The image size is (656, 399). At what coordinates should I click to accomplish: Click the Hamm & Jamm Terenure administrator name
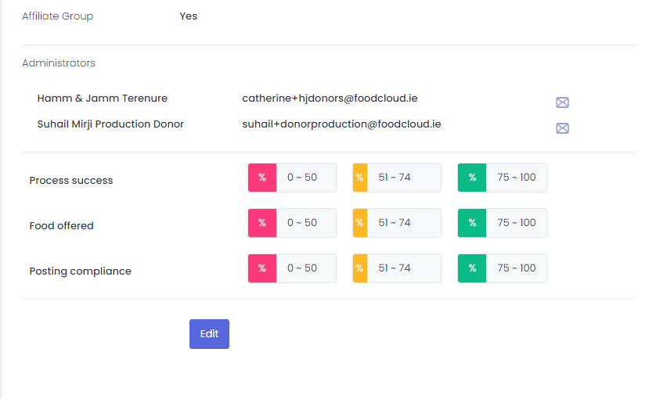(102, 99)
